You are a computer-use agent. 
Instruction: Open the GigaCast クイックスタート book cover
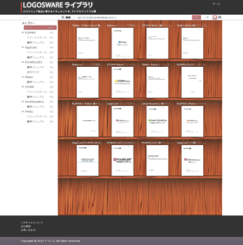coord(122,121)
